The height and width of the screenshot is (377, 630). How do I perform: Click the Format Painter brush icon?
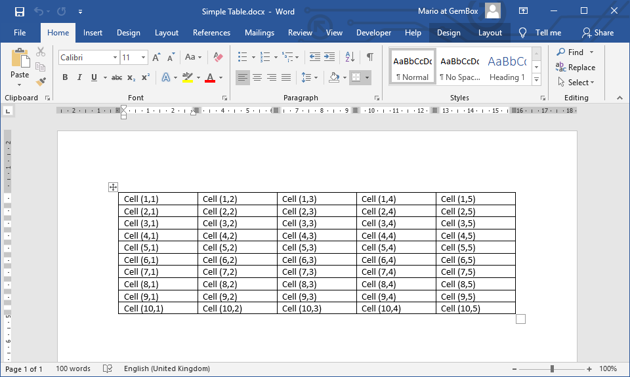click(41, 82)
